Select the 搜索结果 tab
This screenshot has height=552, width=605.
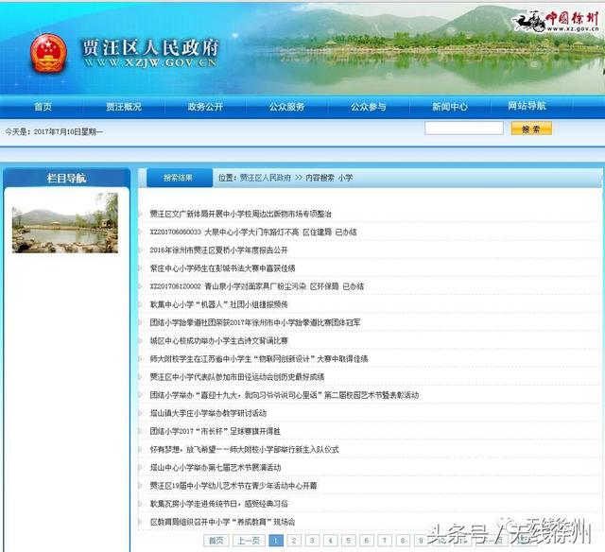[179, 178]
